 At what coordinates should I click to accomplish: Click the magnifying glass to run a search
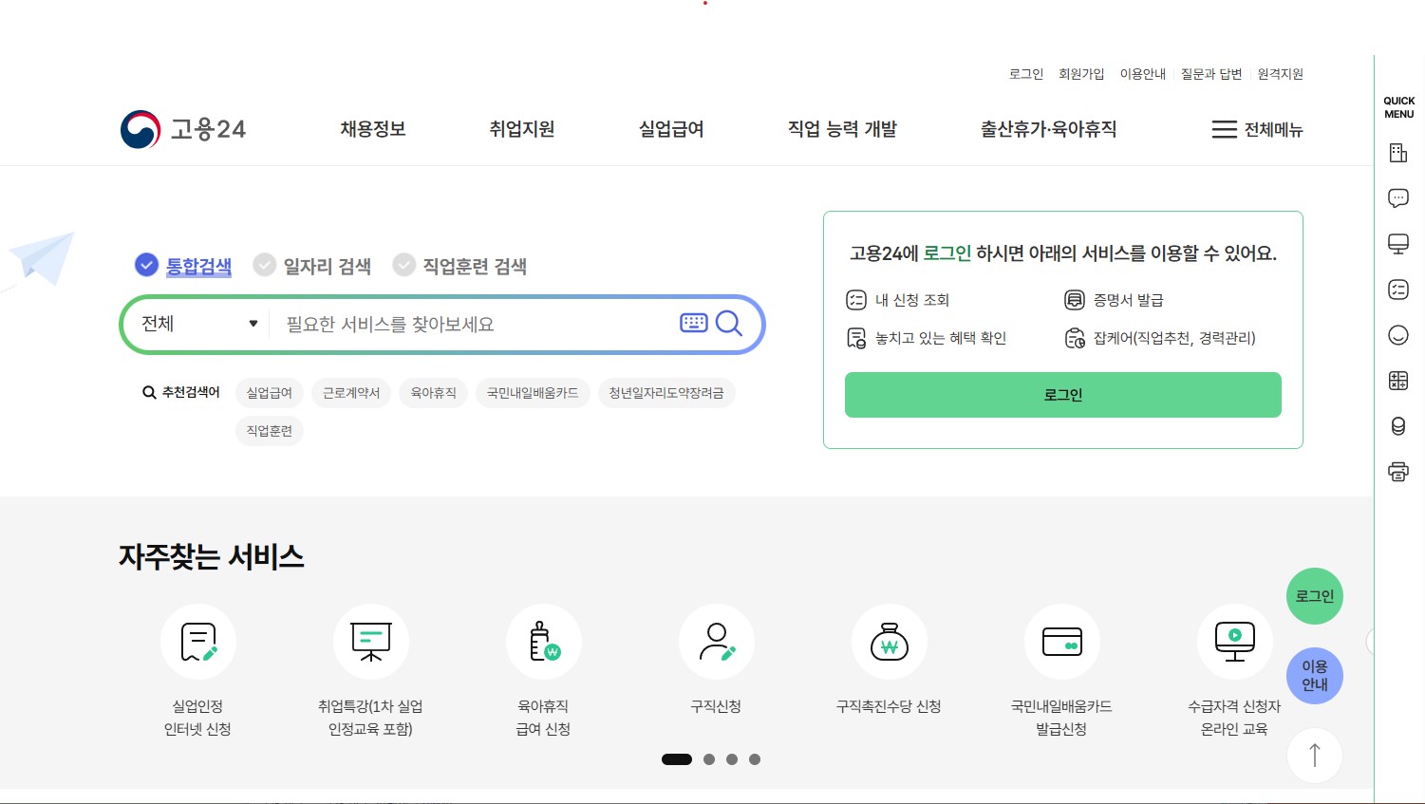pos(729,324)
